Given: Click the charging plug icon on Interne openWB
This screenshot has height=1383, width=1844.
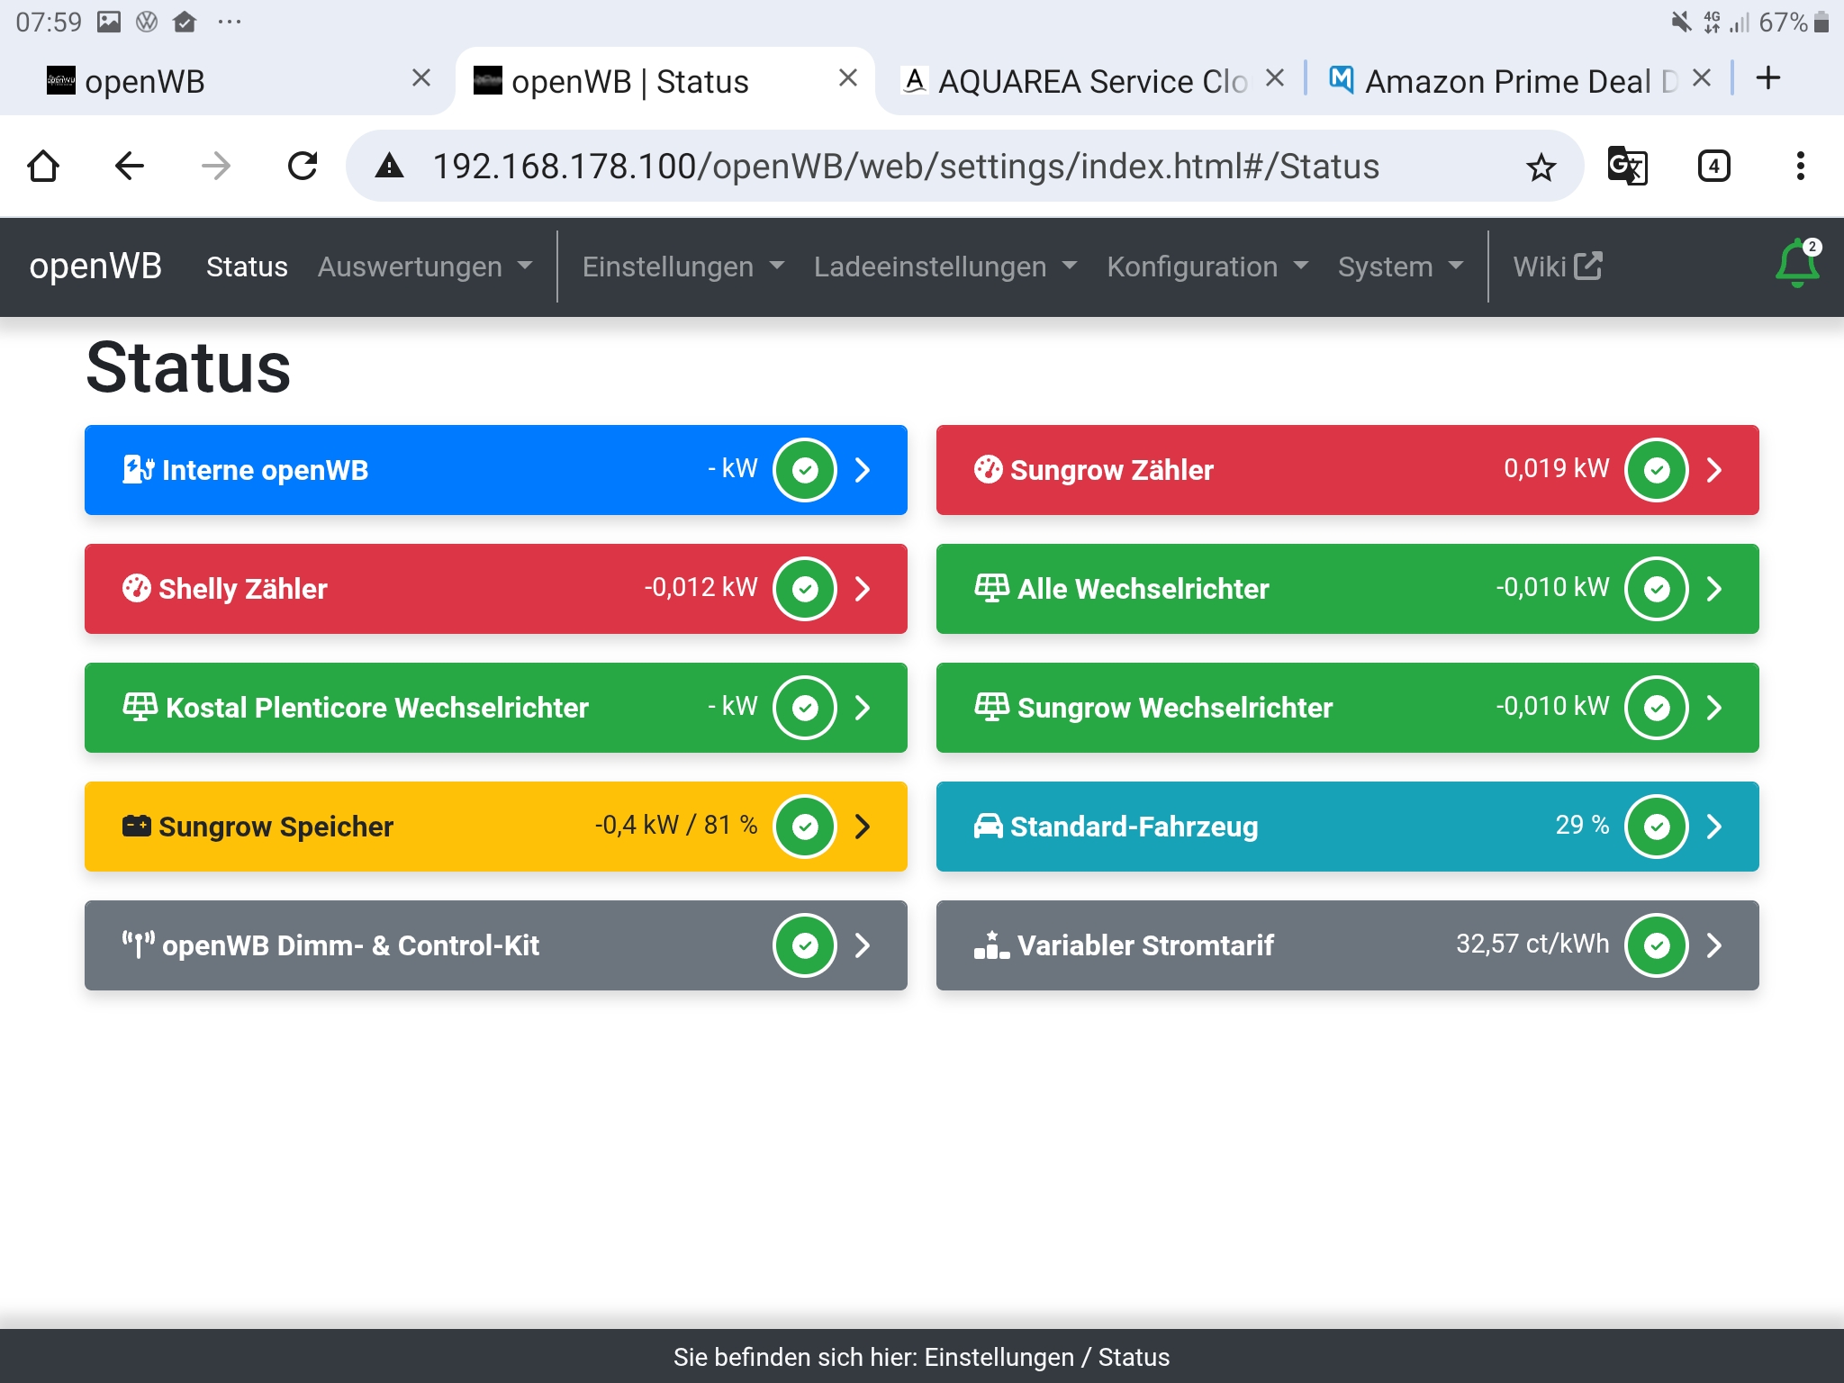Looking at the screenshot, I should [135, 469].
